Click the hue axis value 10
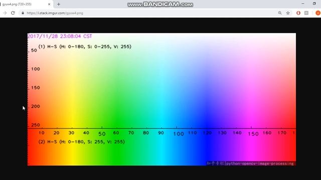This screenshot has width=321, height=180. coord(42,133)
